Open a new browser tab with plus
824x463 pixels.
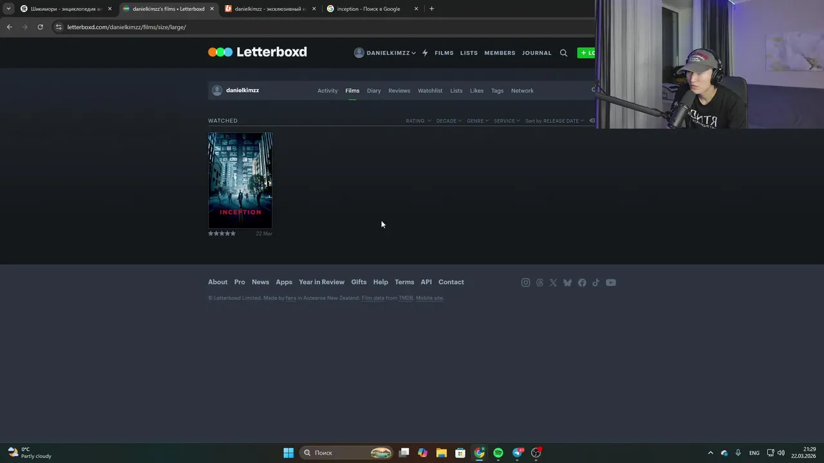[x=431, y=8]
